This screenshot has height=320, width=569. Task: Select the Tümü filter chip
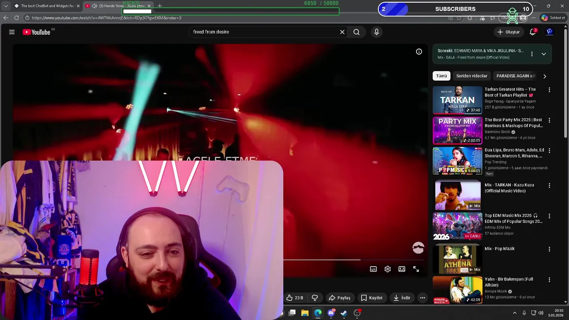click(441, 76)
